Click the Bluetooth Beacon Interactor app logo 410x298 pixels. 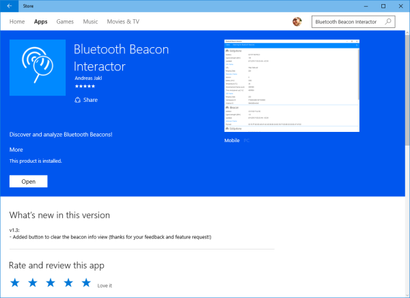pos(38,68)
